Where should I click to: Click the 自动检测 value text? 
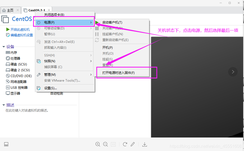[x=57, y=94]
